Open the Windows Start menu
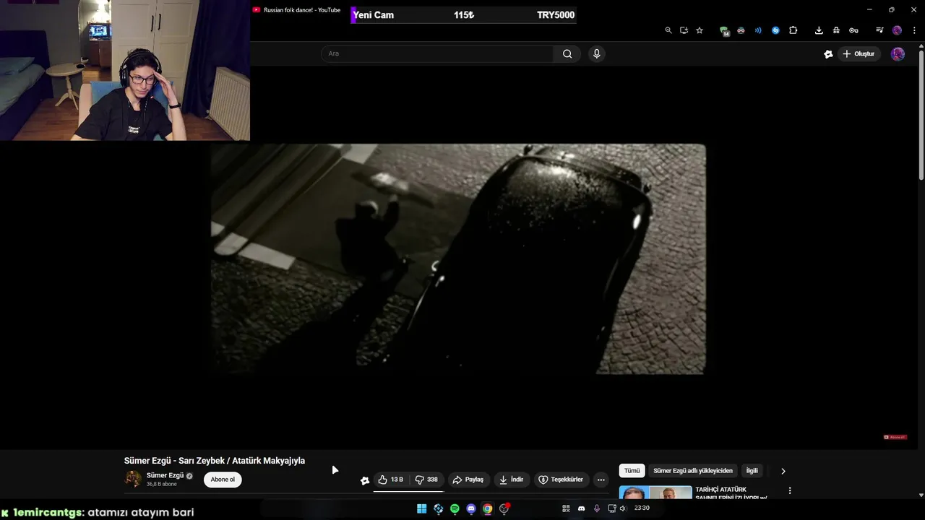This screenshot has width=925, height=520. [421, 508]
